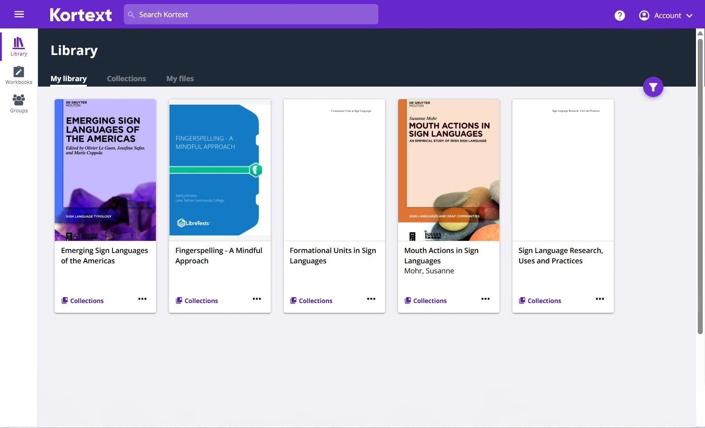Open the hamburger navigation menu
Screen dimensions: 705x428
pos(19,14)
